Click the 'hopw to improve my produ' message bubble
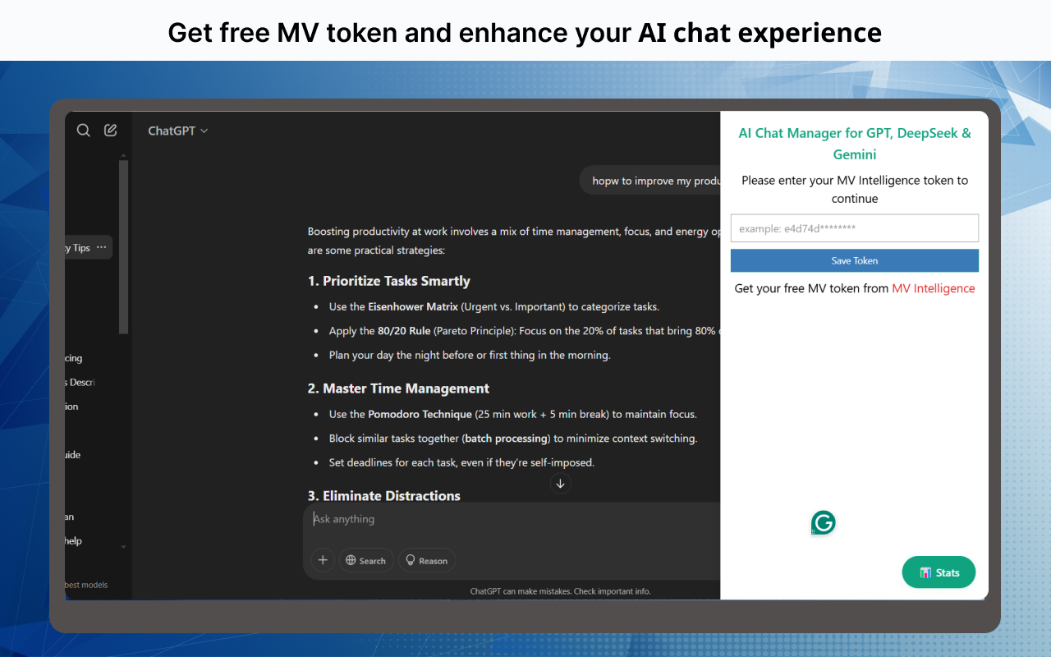Screen dimensions: 1051x657 pyautogui.click(x=649, y=181)
